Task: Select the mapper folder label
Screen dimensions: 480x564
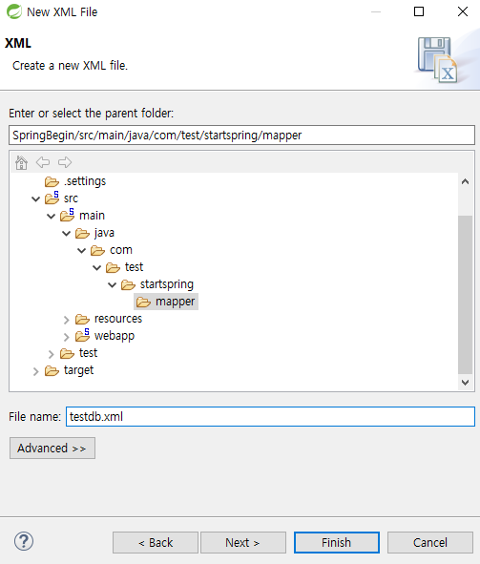Action: pyautogui.click(x=175, y=302)
